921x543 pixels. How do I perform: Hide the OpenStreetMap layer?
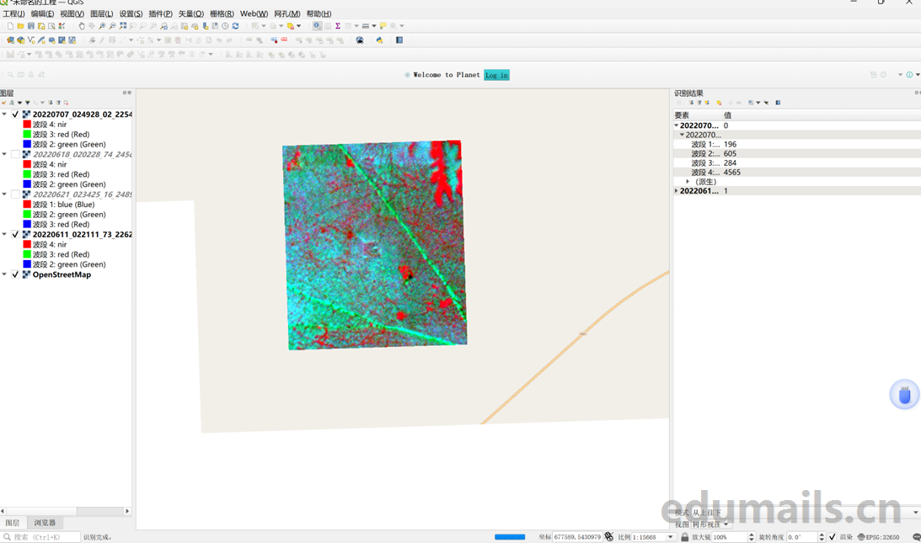(x=15, y=274)
